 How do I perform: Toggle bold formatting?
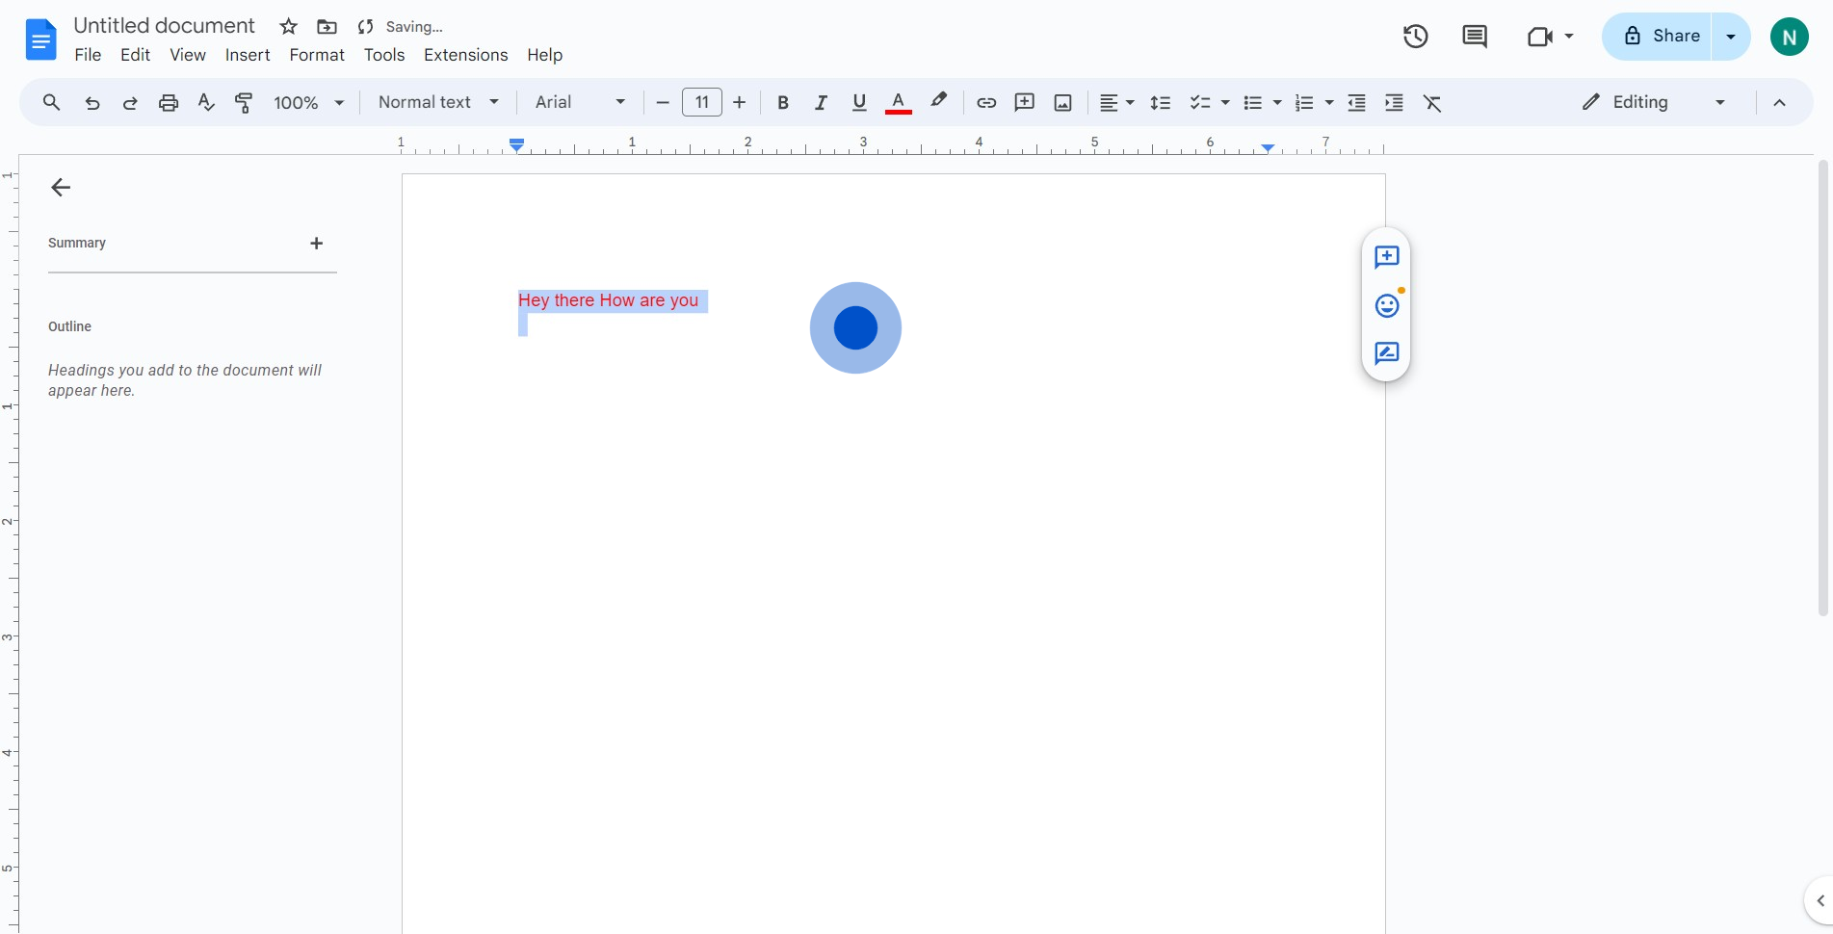pyautogui.click(x=783, y=102)
